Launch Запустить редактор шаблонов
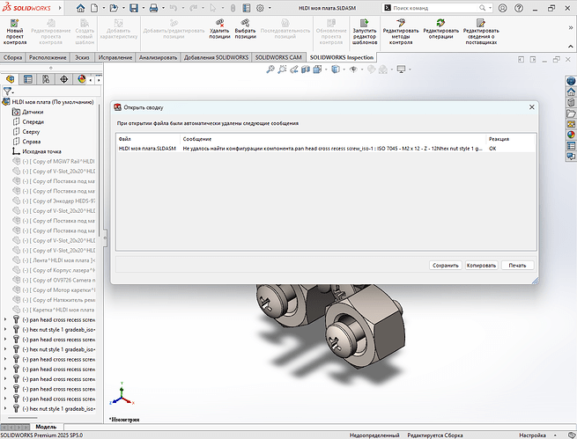Screen dimensions: 577x439 click(x=365, y=32)
